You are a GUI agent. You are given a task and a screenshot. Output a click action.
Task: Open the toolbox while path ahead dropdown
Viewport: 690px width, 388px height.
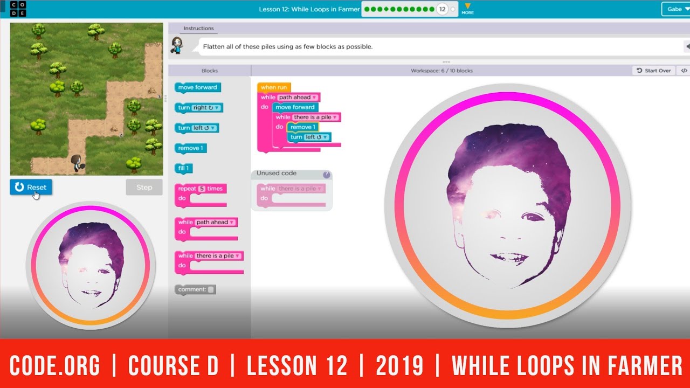coord(216,222)
